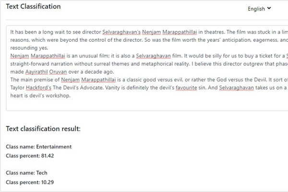288x192 pixels.
Task: Click the Text Classification page heading
Action: pyautogui.click(x=33, y=7)
